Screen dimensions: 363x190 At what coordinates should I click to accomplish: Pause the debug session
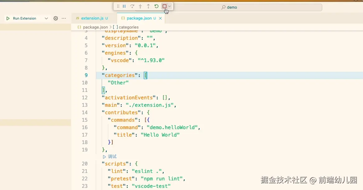pyautogui.click(x=124, y=6)
